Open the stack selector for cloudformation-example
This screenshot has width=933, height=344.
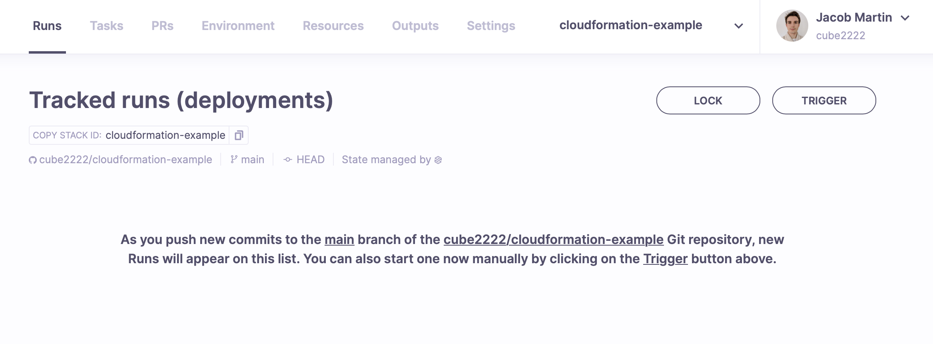tap(631, 25)
